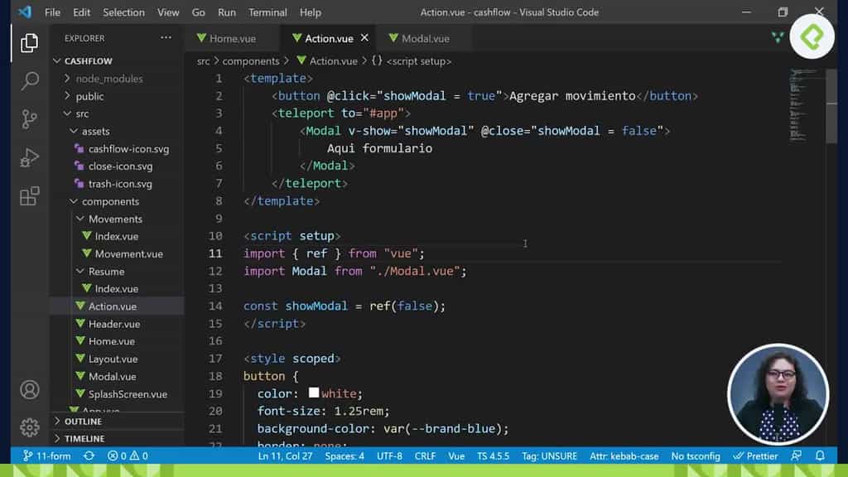Click the Ln 11, Col 27 indicator
This screenshot has height=477, width=848.
286,455
